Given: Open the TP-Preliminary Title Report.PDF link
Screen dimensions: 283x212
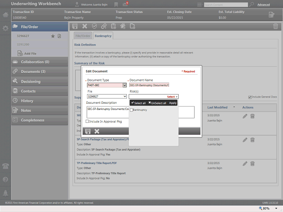Looking at the screenshot, I should (97, 163).
